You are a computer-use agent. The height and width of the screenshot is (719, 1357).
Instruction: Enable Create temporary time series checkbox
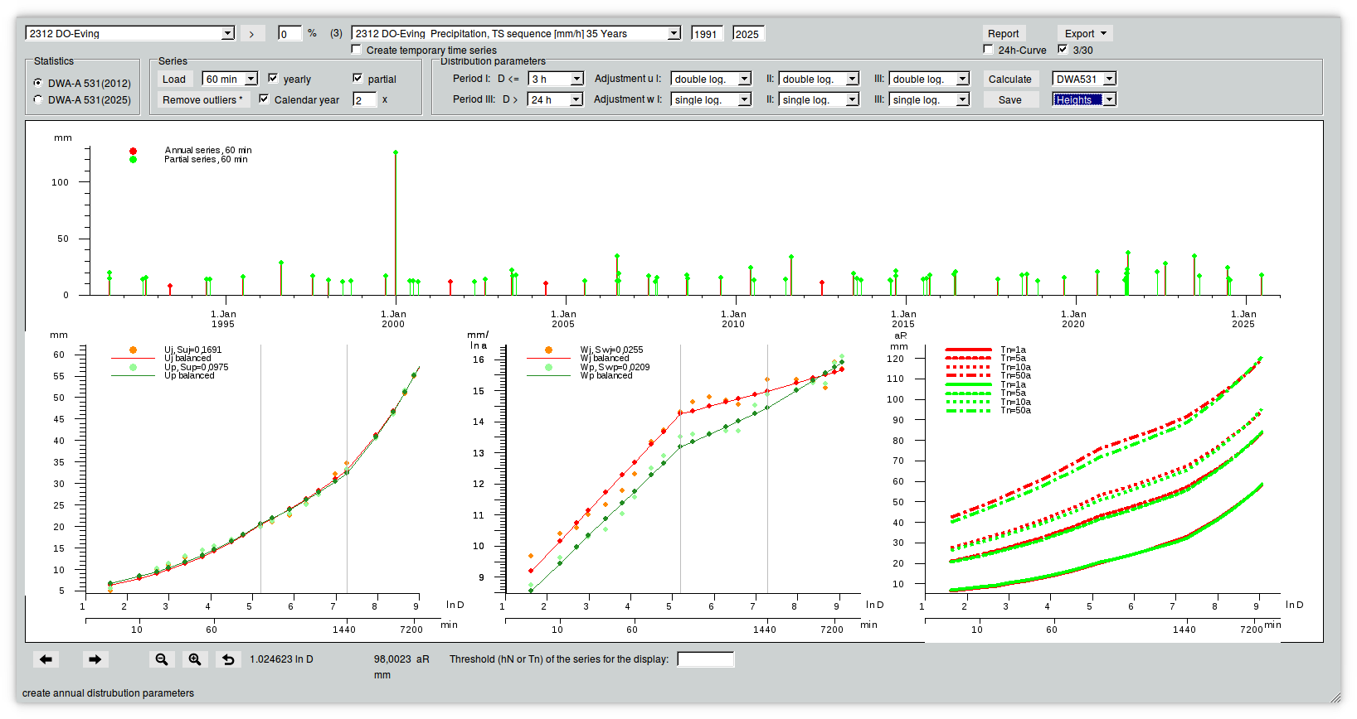pos(357,49)
